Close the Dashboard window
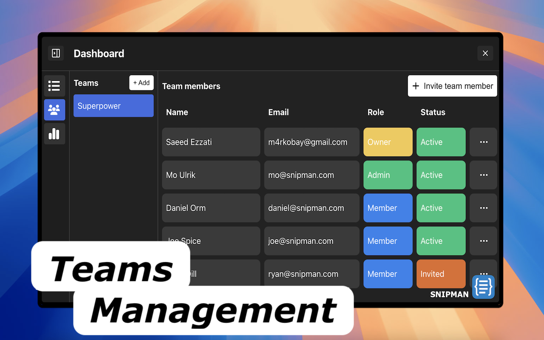 pos(485,53)
